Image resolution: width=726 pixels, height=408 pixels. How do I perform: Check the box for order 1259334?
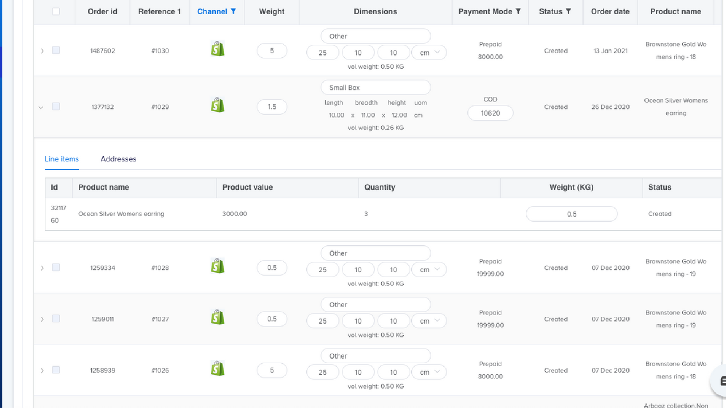(56, 267)
